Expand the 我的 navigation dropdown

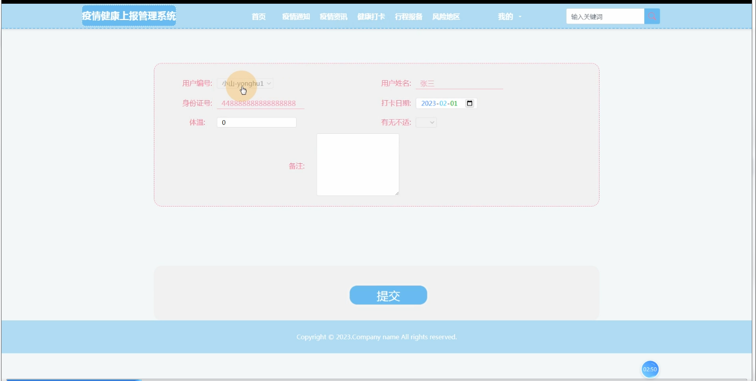point(508,16)
